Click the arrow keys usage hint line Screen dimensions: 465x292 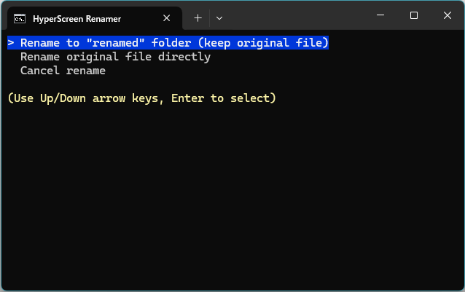(x=141, y=98)
